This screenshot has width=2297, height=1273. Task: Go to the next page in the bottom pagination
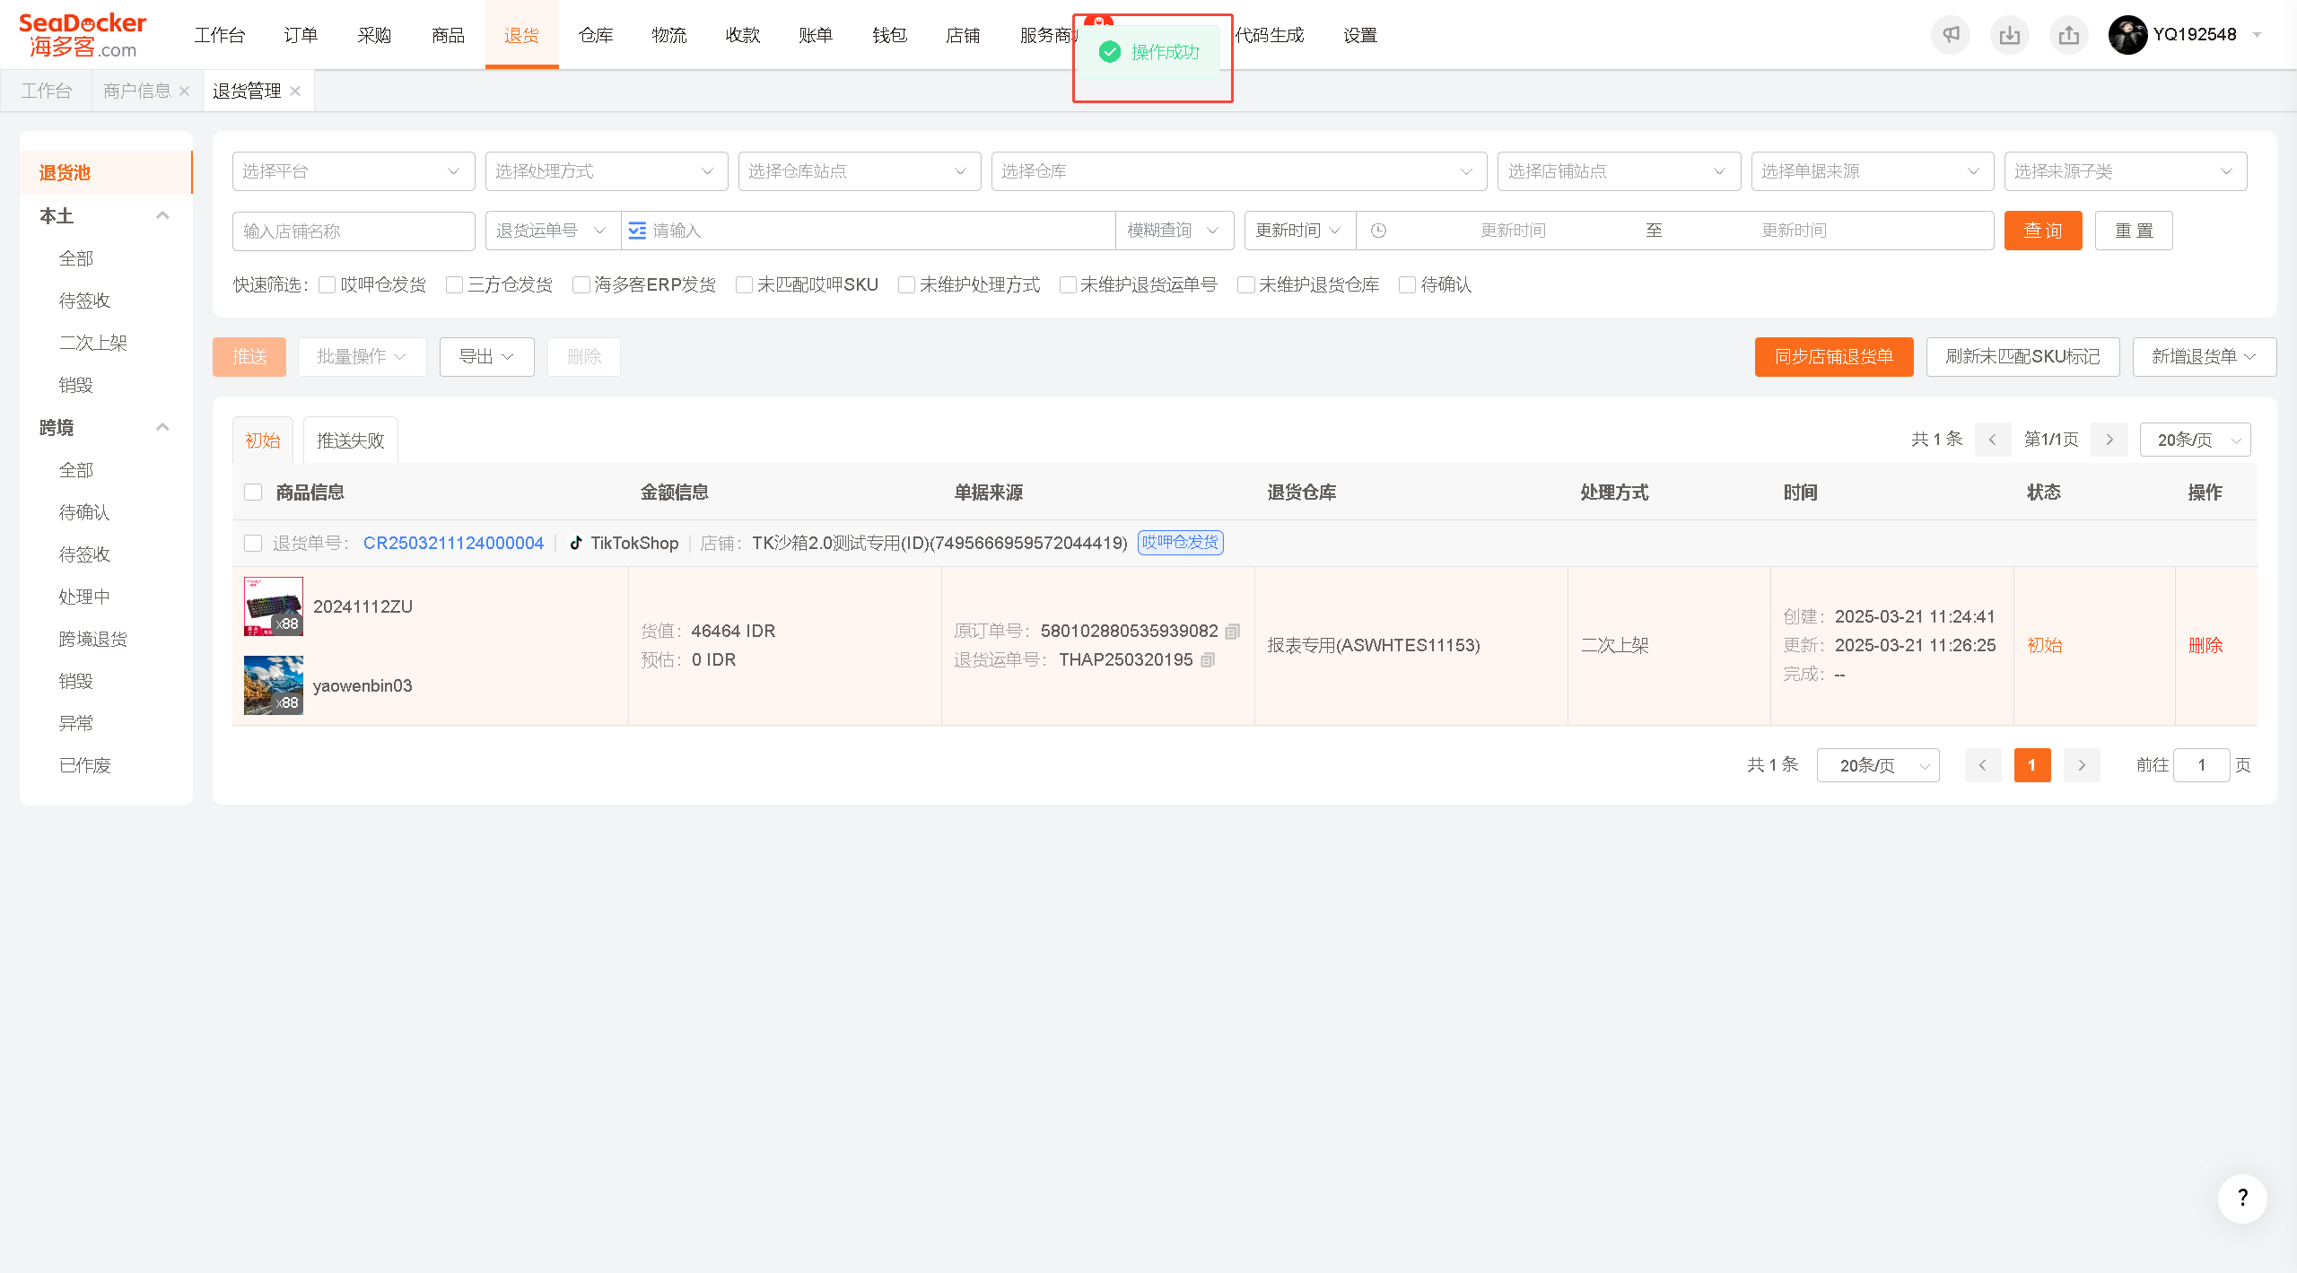coord(2082,765)
